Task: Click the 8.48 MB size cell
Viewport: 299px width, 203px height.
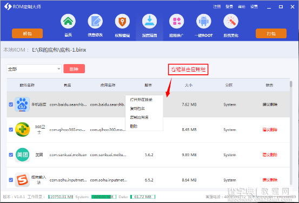Action: point(189,130)
